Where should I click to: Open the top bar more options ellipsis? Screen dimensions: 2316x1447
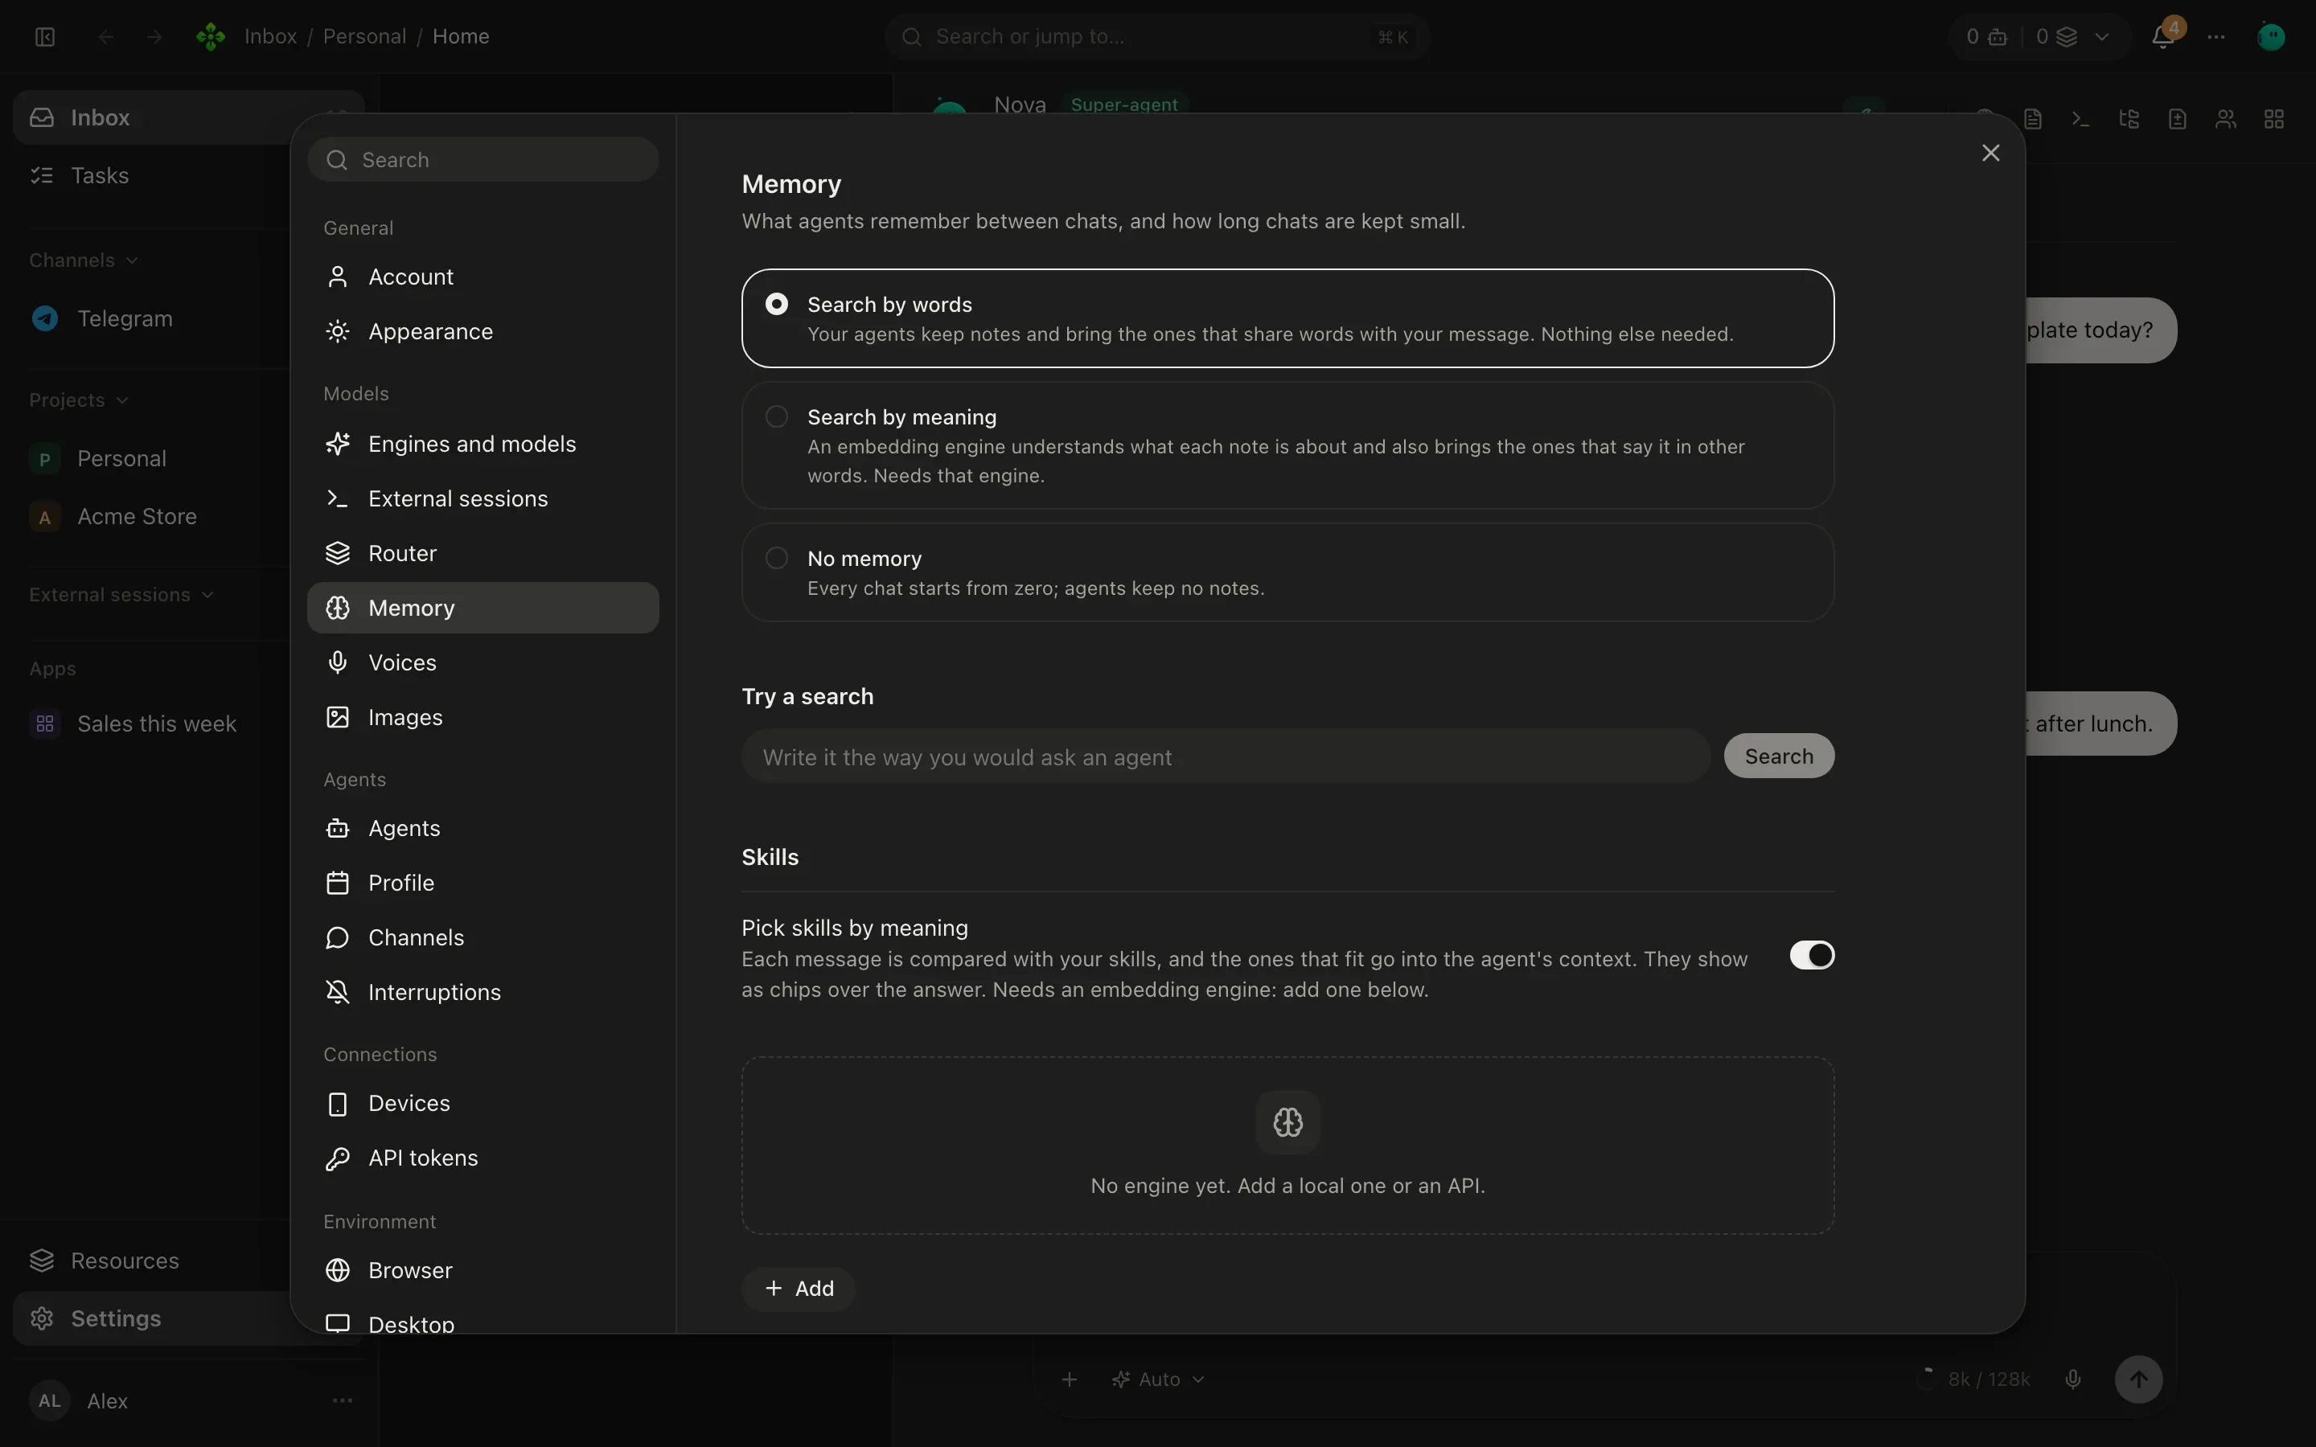[2216, 36]
